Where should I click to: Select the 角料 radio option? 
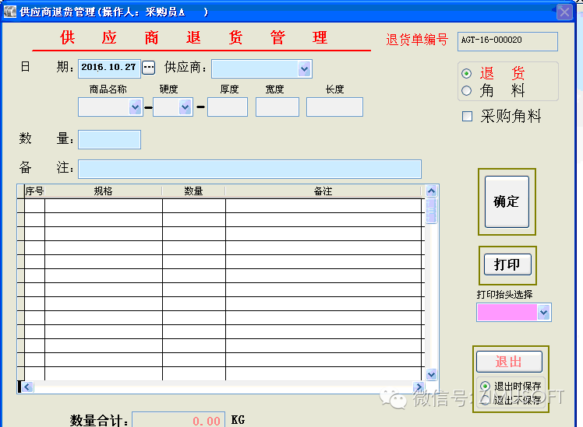pos(467,90)
